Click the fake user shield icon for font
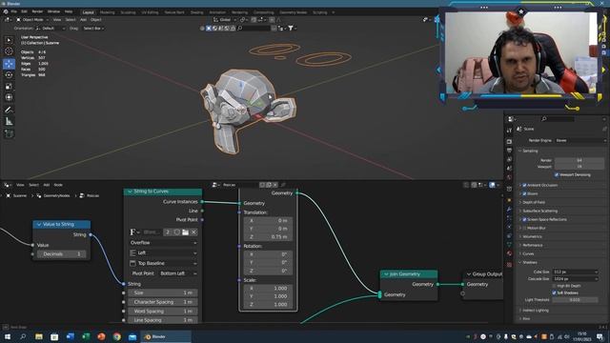Viewport: 610px width, 343px height. click(x=176, y=232)
